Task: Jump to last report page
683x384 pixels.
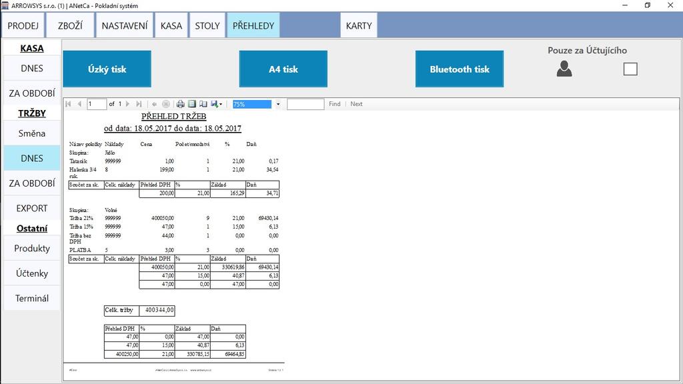Action: [139, 104]
